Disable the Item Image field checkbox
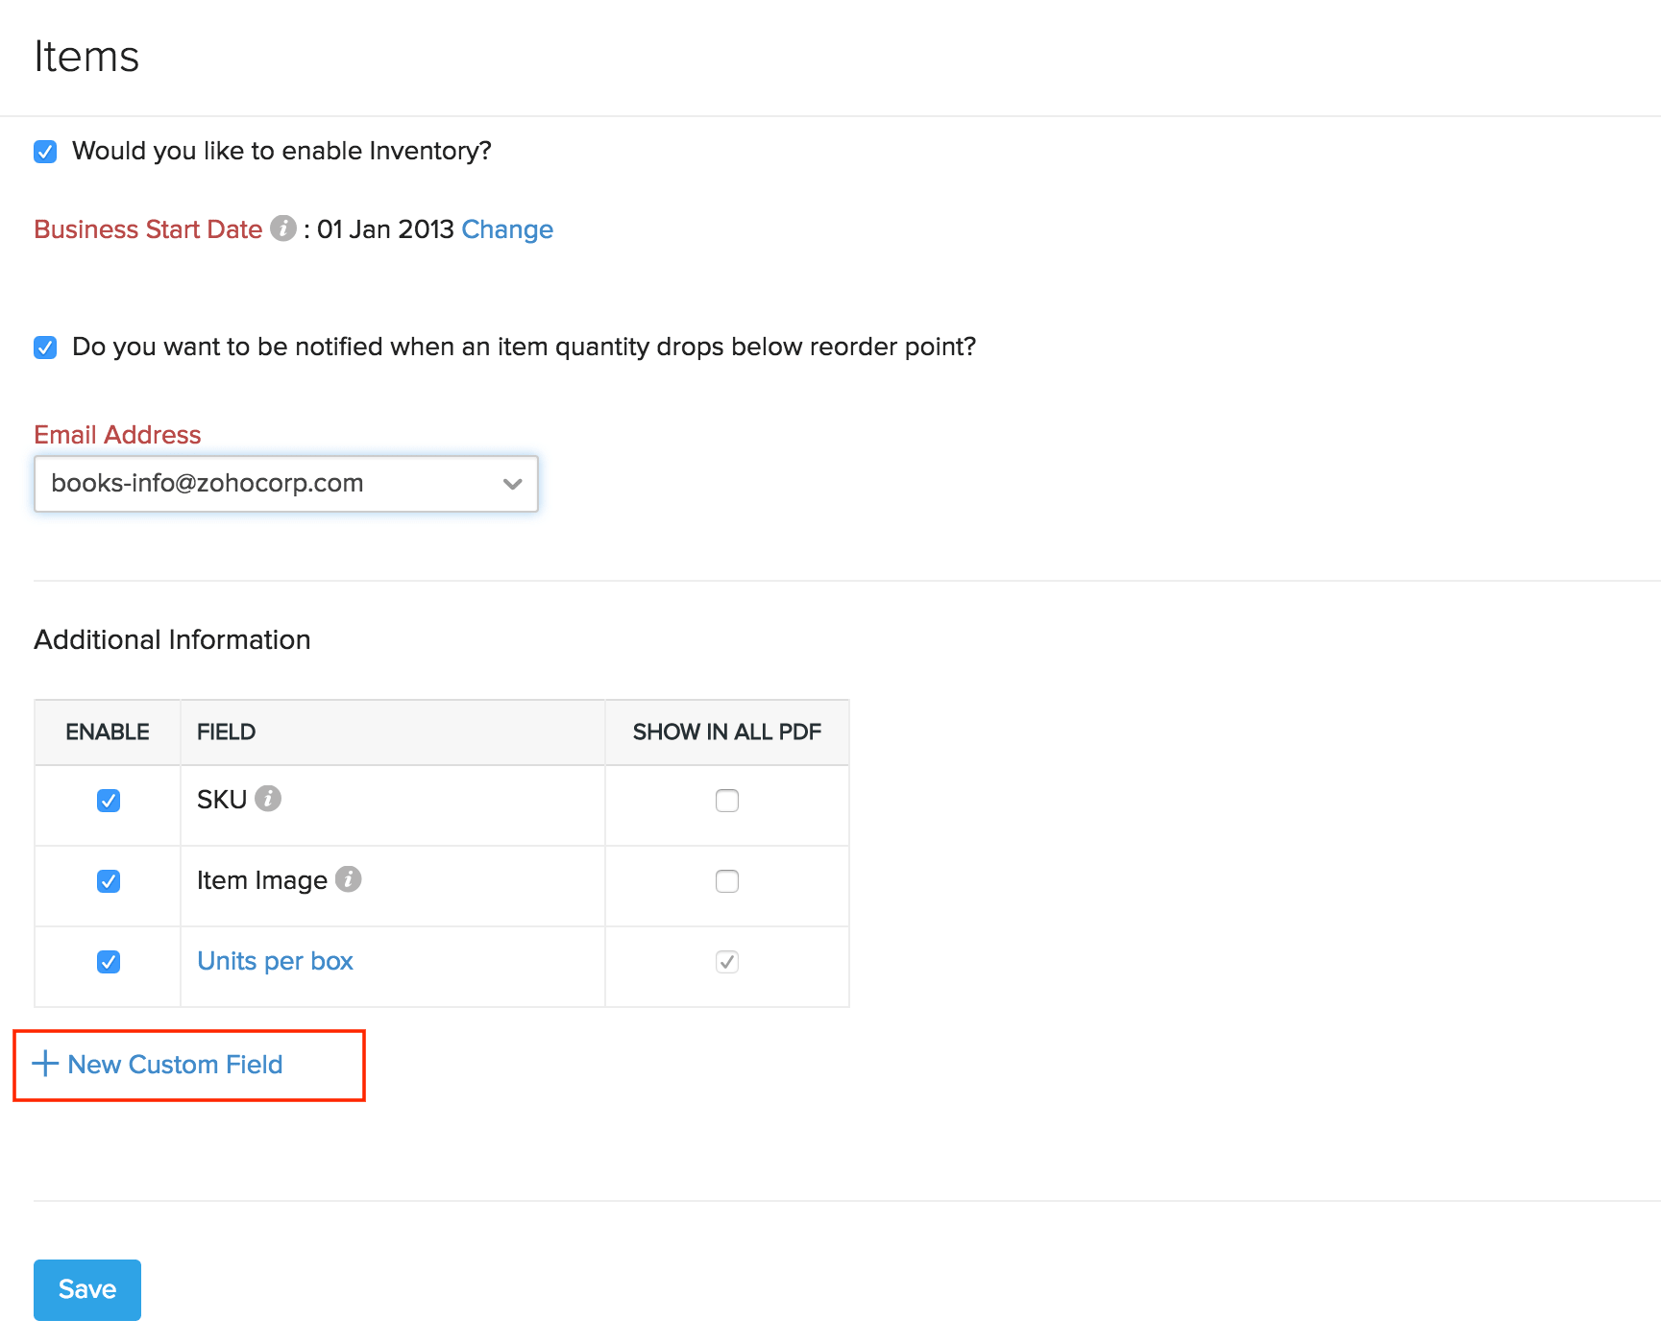This screenshot has height=1344, width=1661. pos(109,881)
